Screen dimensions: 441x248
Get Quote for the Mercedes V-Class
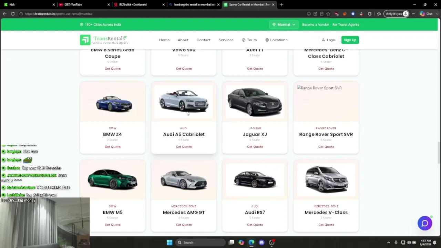326,225
